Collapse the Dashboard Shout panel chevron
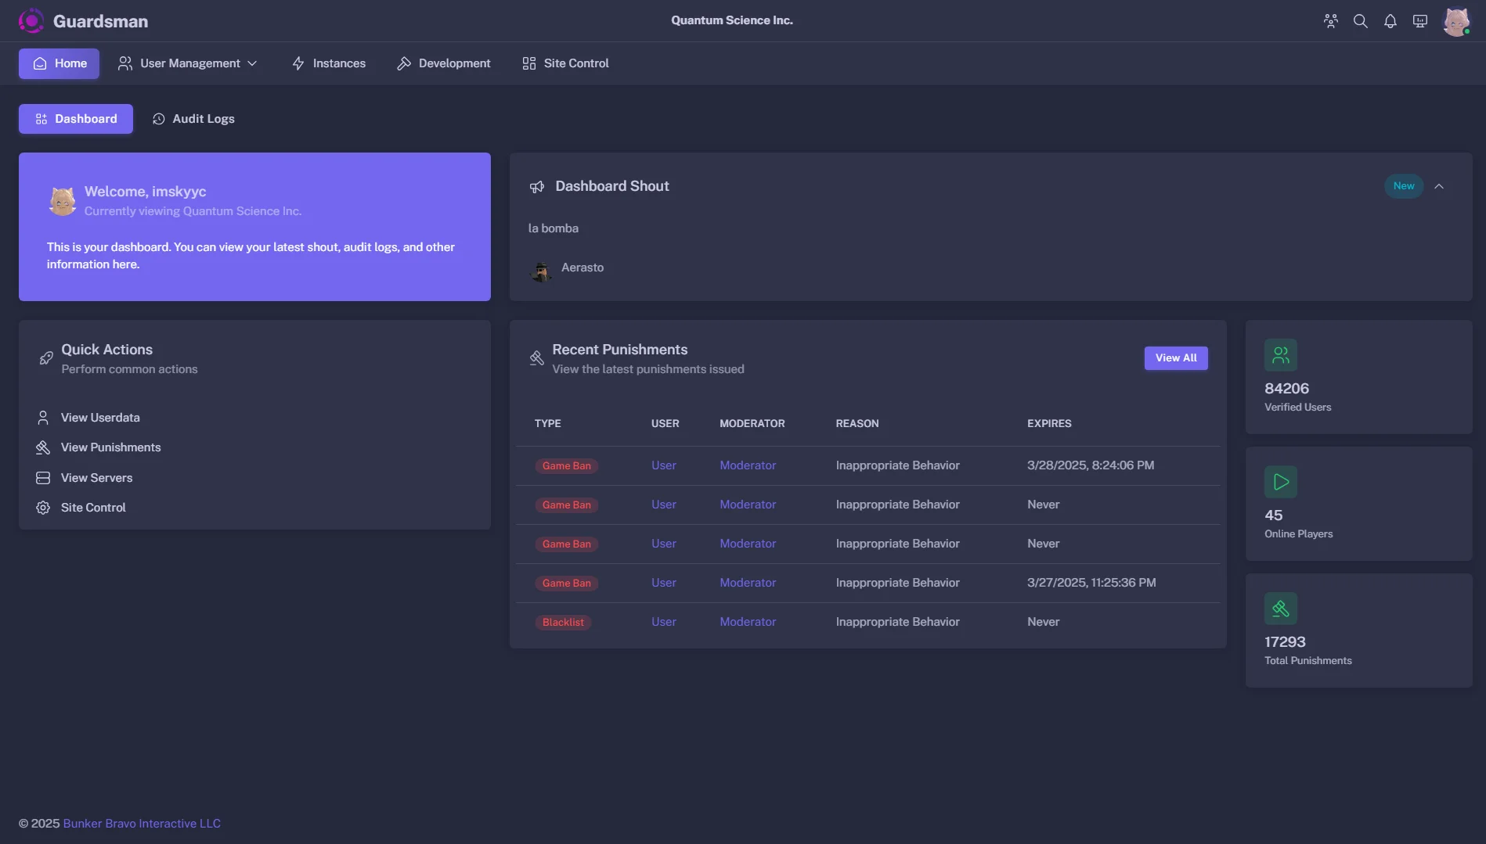 click(x=1439, y=186)
